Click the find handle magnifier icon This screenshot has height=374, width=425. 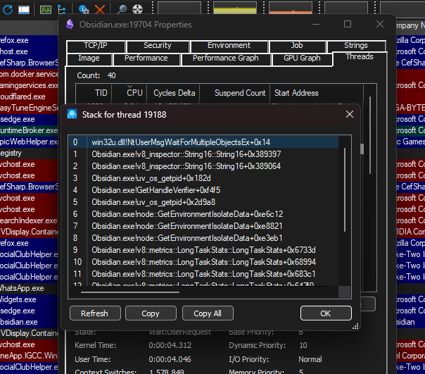point(122,9)
